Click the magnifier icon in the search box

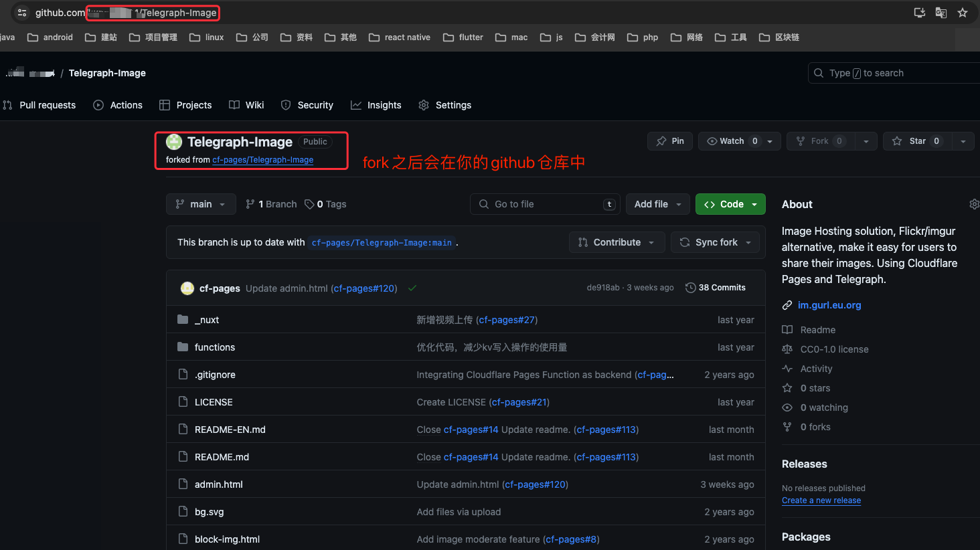point(819,73)
